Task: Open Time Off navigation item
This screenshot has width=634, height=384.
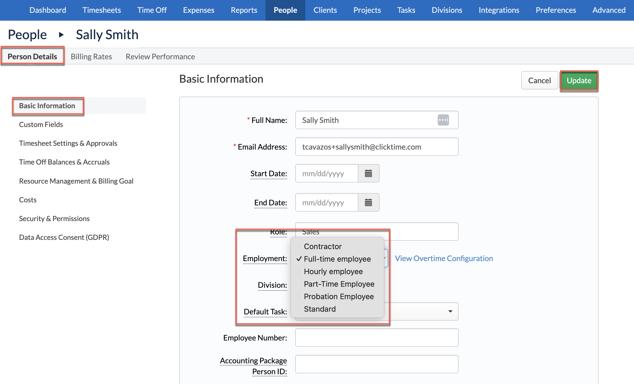Action: tap(152, 10)
